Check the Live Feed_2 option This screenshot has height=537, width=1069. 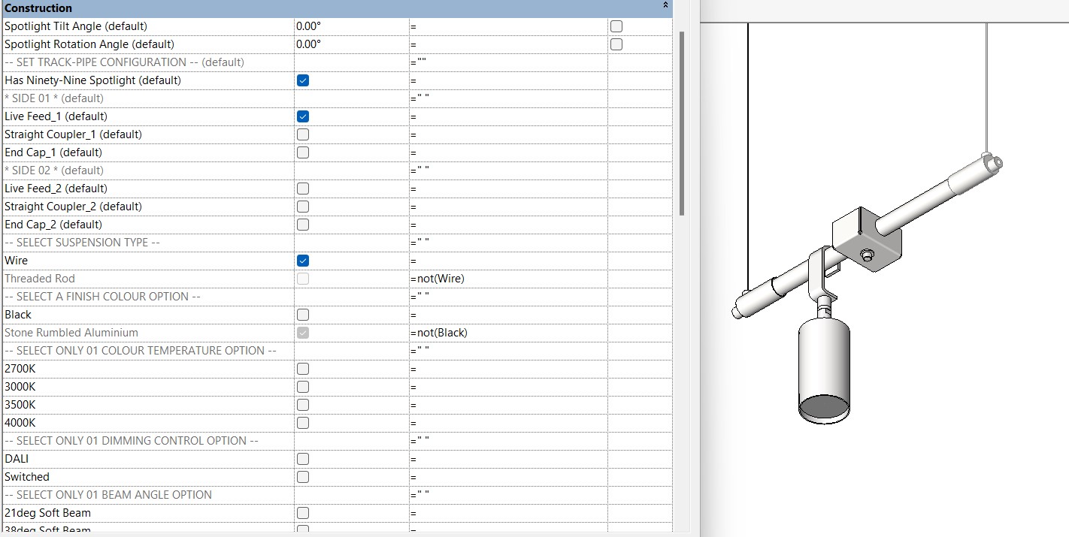[x=302, y=189]
